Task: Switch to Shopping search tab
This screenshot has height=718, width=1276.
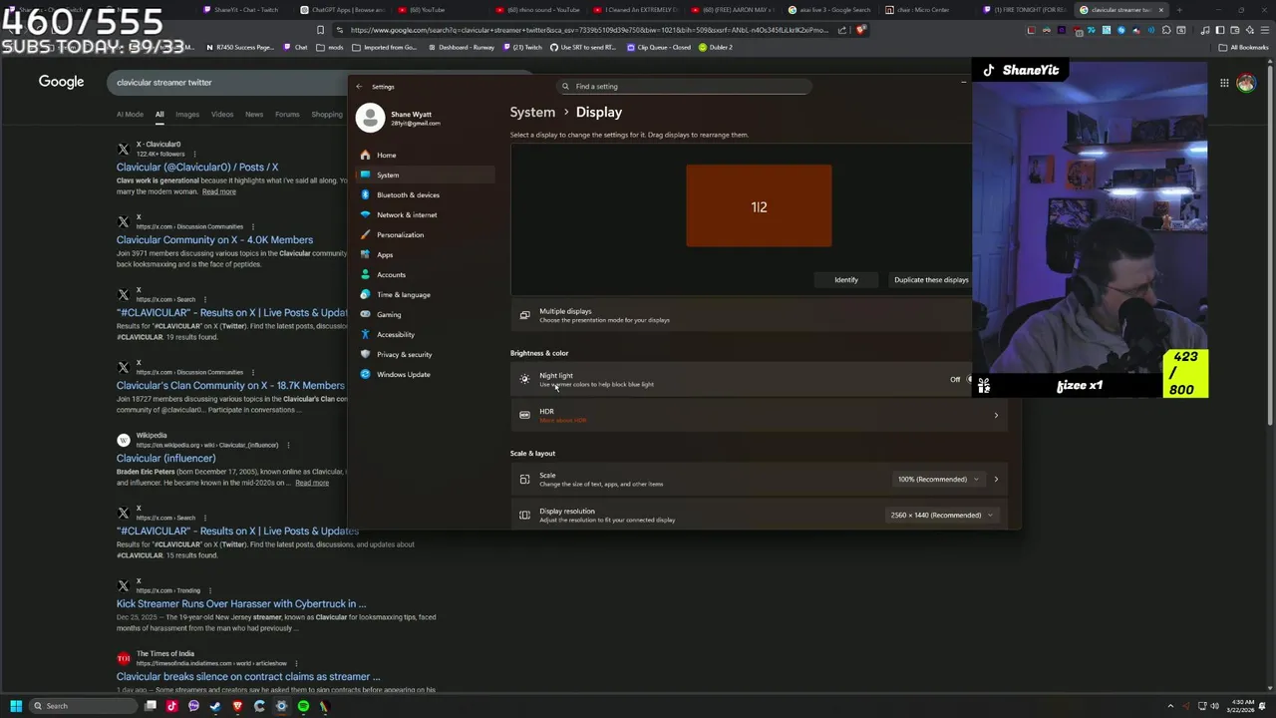Action: pos(326,115)
